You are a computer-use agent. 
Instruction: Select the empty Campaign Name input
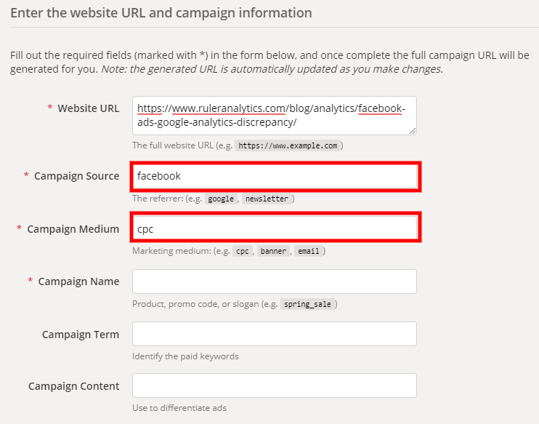click(x=275, y=281)
